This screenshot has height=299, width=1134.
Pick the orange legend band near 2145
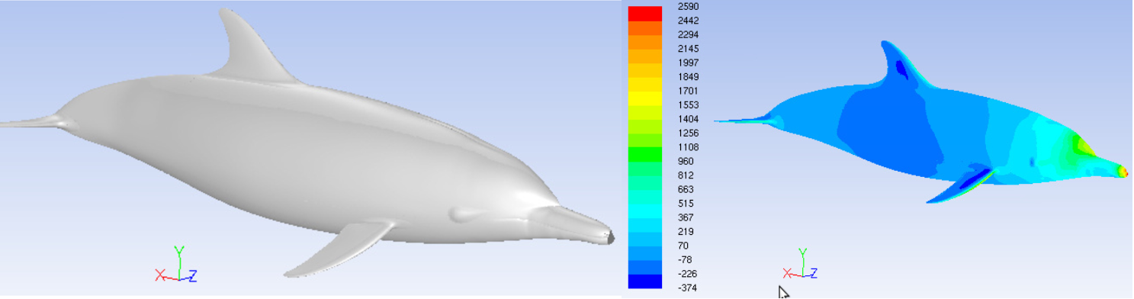(644, 56)
